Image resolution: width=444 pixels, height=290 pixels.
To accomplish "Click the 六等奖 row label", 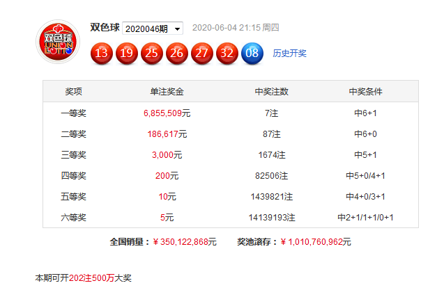I will pos(74,218).
